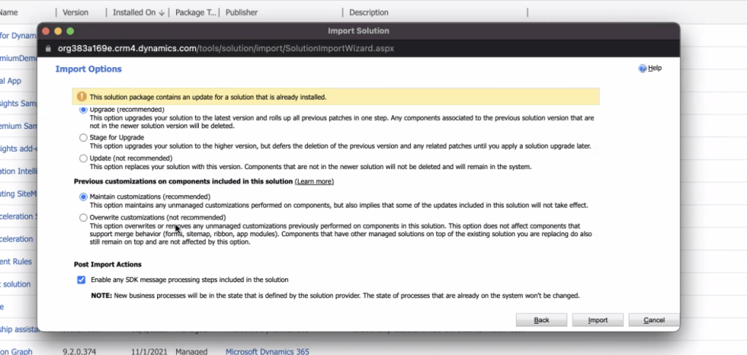This screenshot has height=355, width=747.
Task: Click the Publisher column header
Action: 242,12
